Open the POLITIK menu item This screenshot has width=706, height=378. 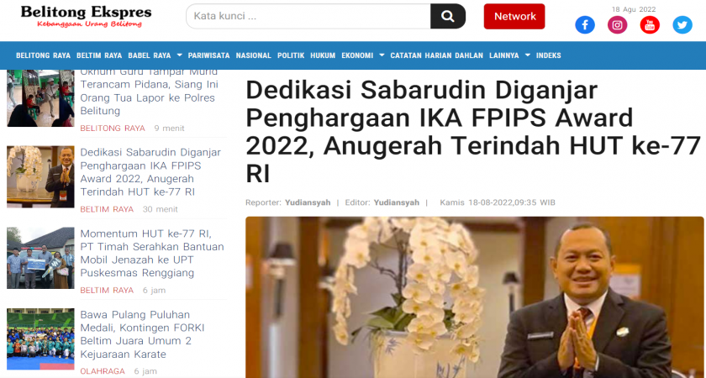(291, 55)
